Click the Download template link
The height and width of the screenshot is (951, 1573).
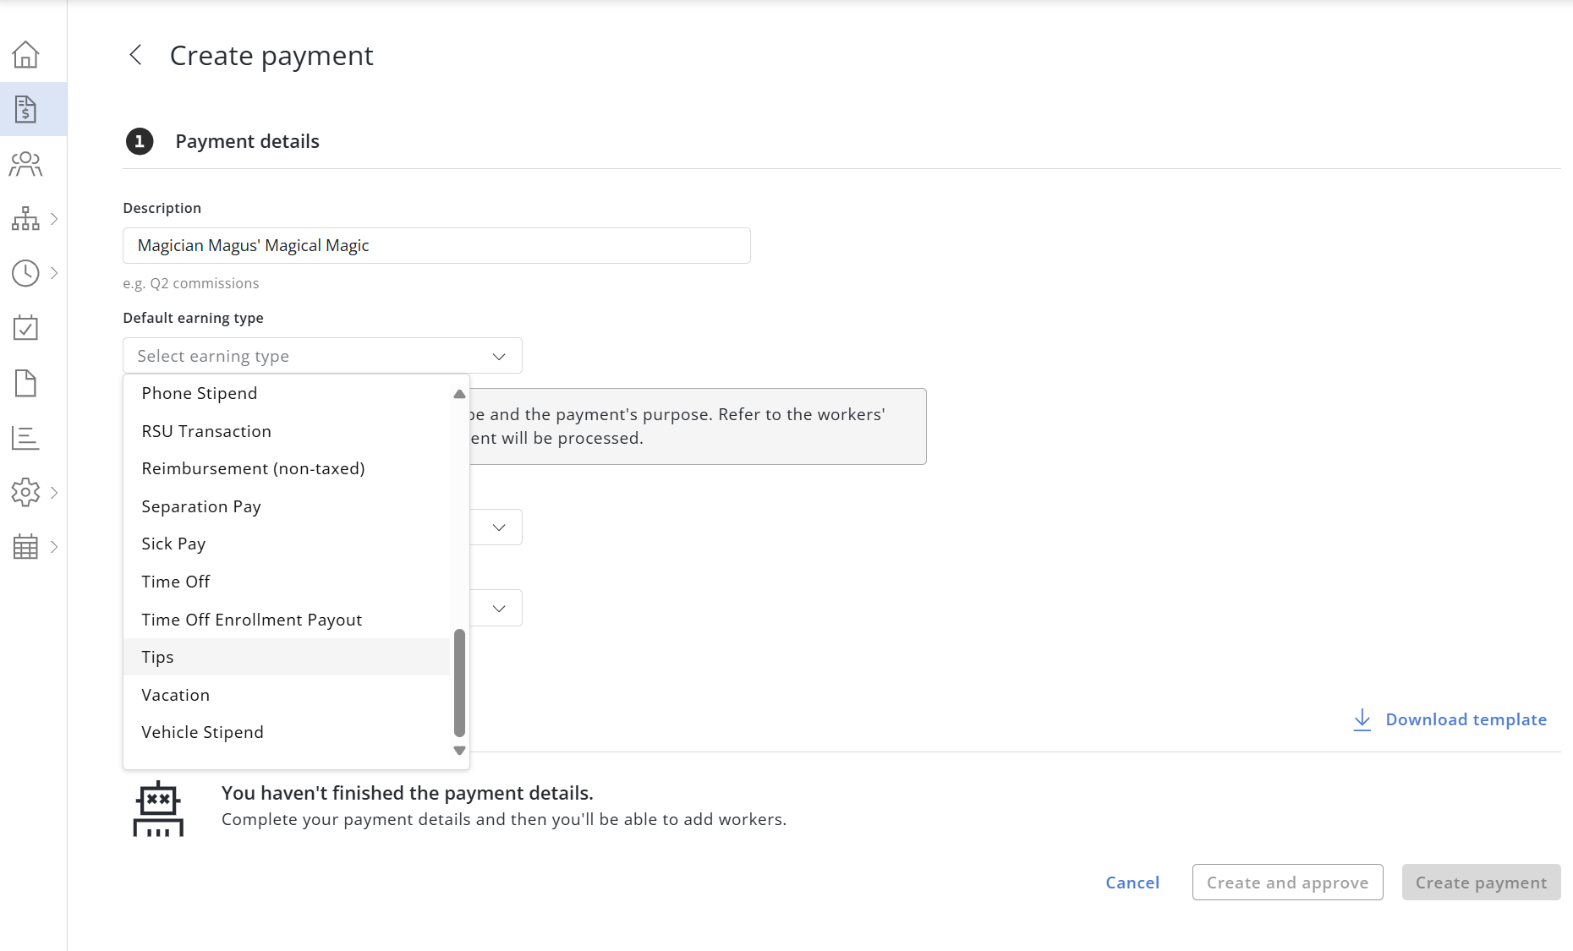point(1466,719)
